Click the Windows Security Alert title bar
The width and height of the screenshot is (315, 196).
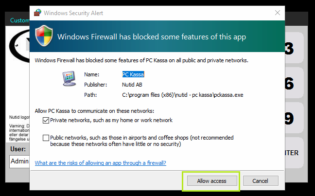click(146, 13)
